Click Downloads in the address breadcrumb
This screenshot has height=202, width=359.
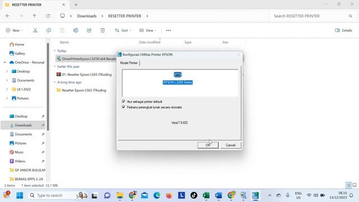[87, 16]
